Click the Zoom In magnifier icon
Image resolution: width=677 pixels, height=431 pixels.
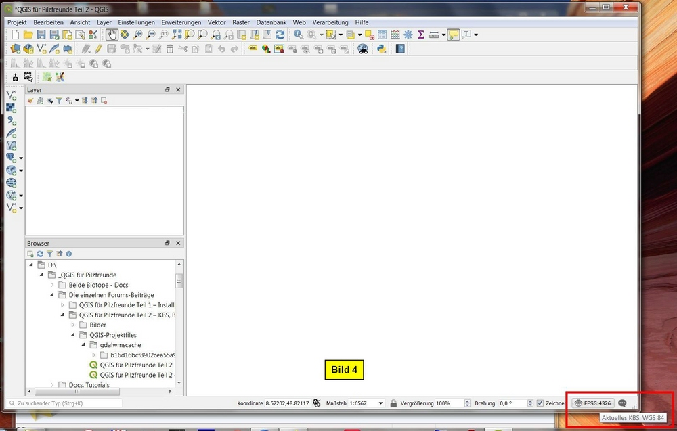[138, 35]
